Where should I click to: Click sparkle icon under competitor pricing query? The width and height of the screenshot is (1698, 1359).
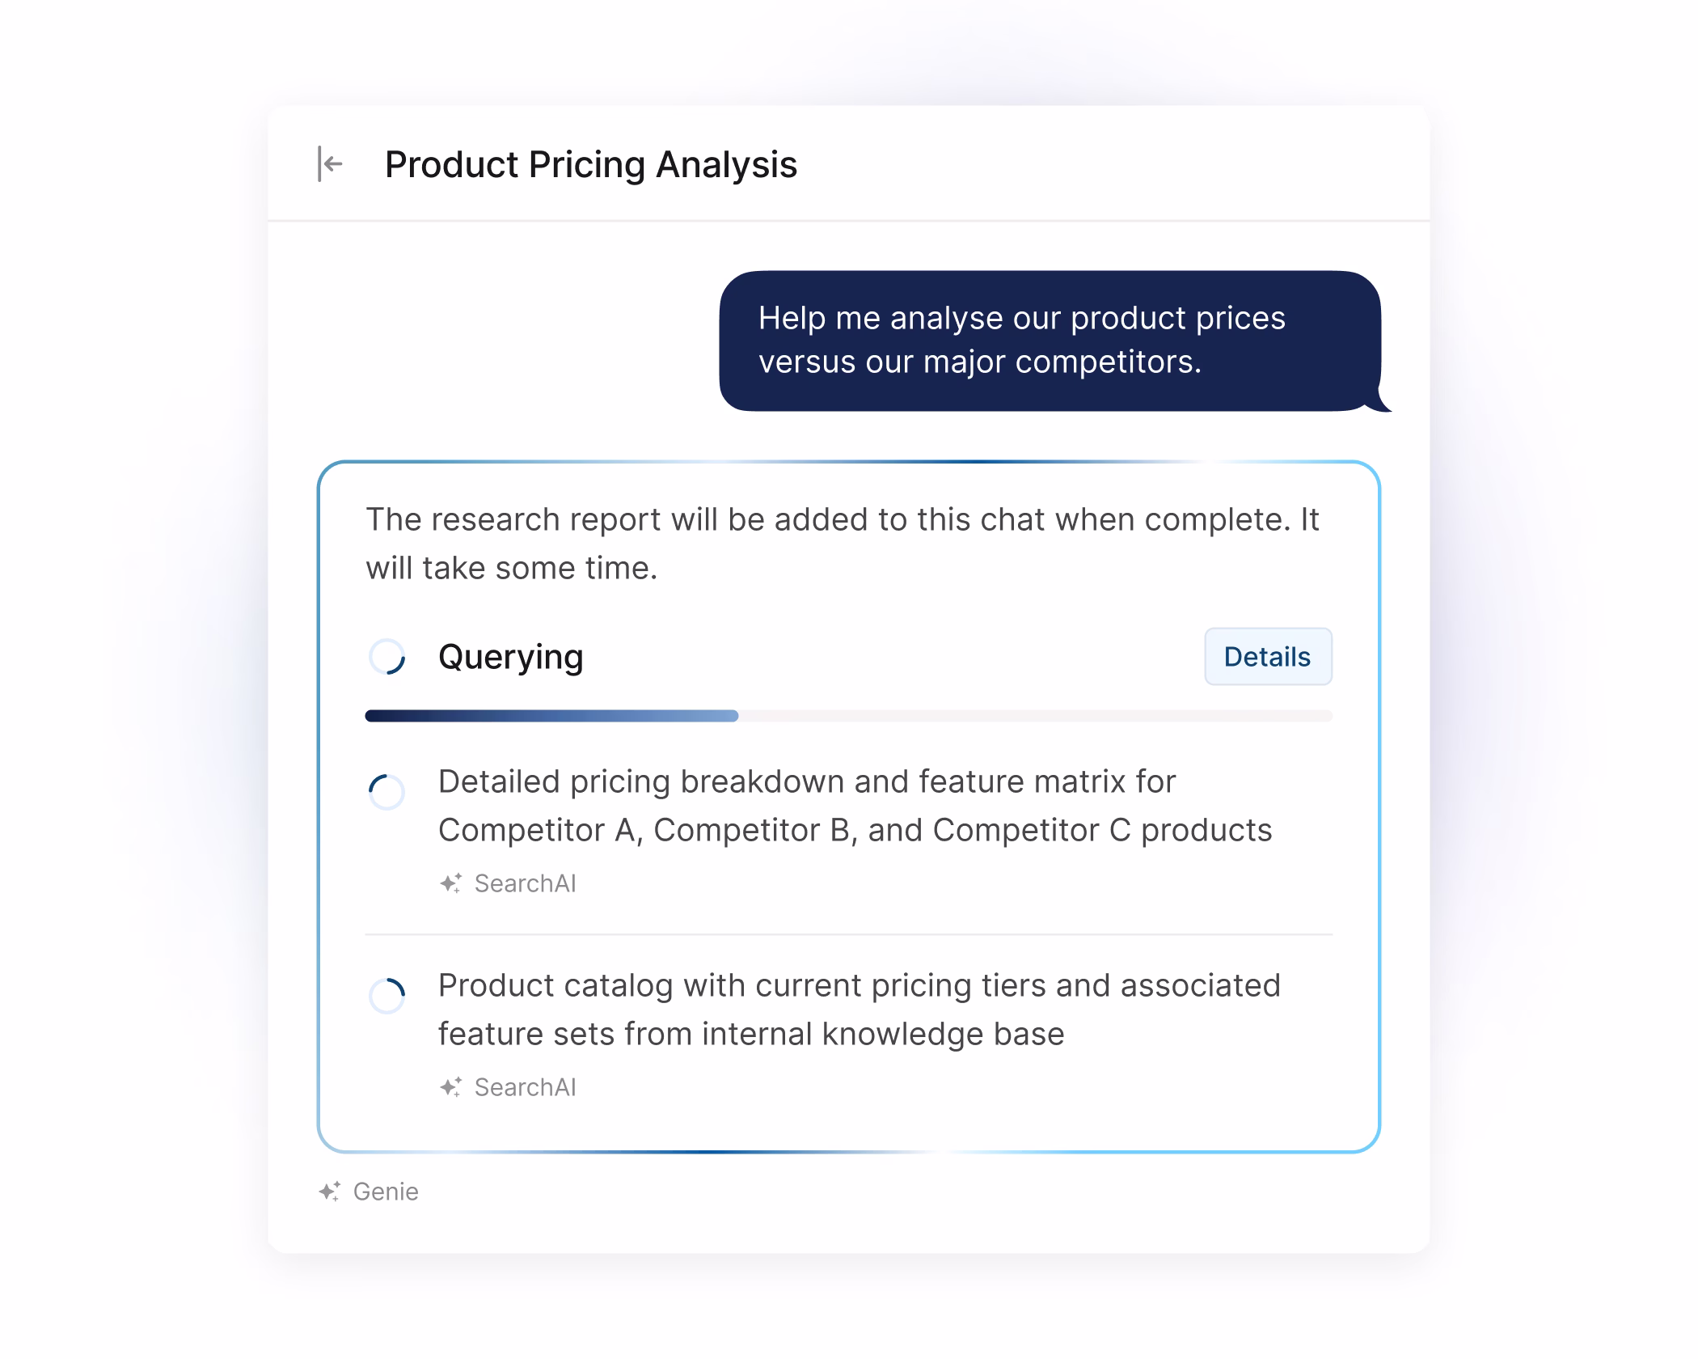(450, 883)
